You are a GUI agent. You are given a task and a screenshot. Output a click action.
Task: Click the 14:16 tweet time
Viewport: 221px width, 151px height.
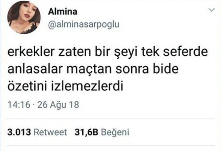[x=19, y=105]
